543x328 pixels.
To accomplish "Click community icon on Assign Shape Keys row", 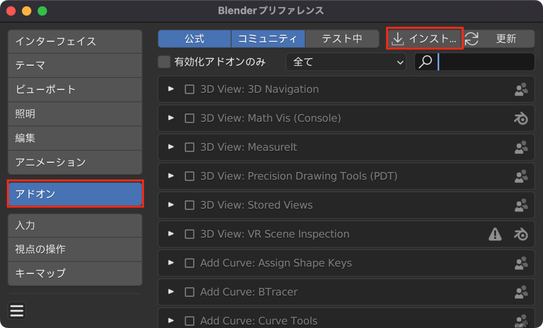I will tap(521, 263).
